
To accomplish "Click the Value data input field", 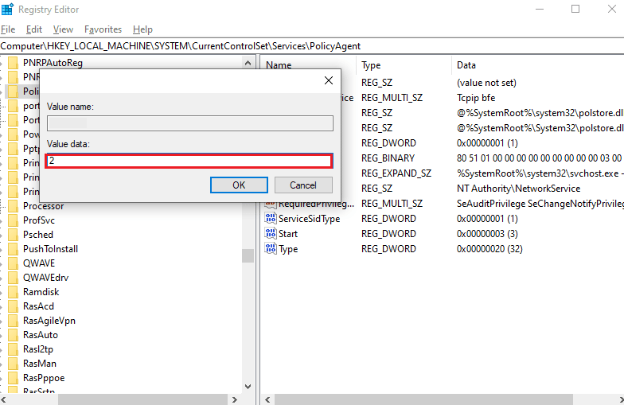I will click(x=189, y=161).
